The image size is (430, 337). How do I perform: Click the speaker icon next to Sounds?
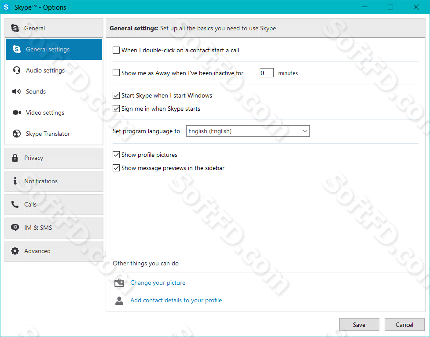click(16, 91)
